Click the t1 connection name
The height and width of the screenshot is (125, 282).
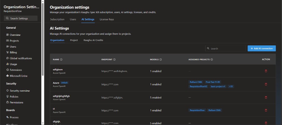tap(54, 109)
